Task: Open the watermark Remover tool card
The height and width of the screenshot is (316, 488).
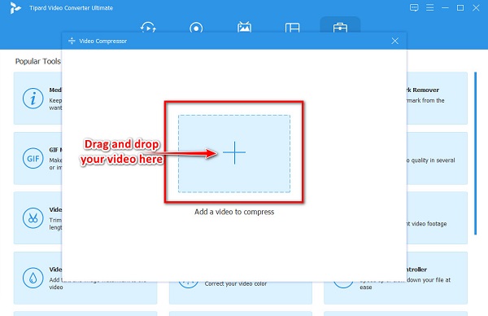Action: pos(437,99)
